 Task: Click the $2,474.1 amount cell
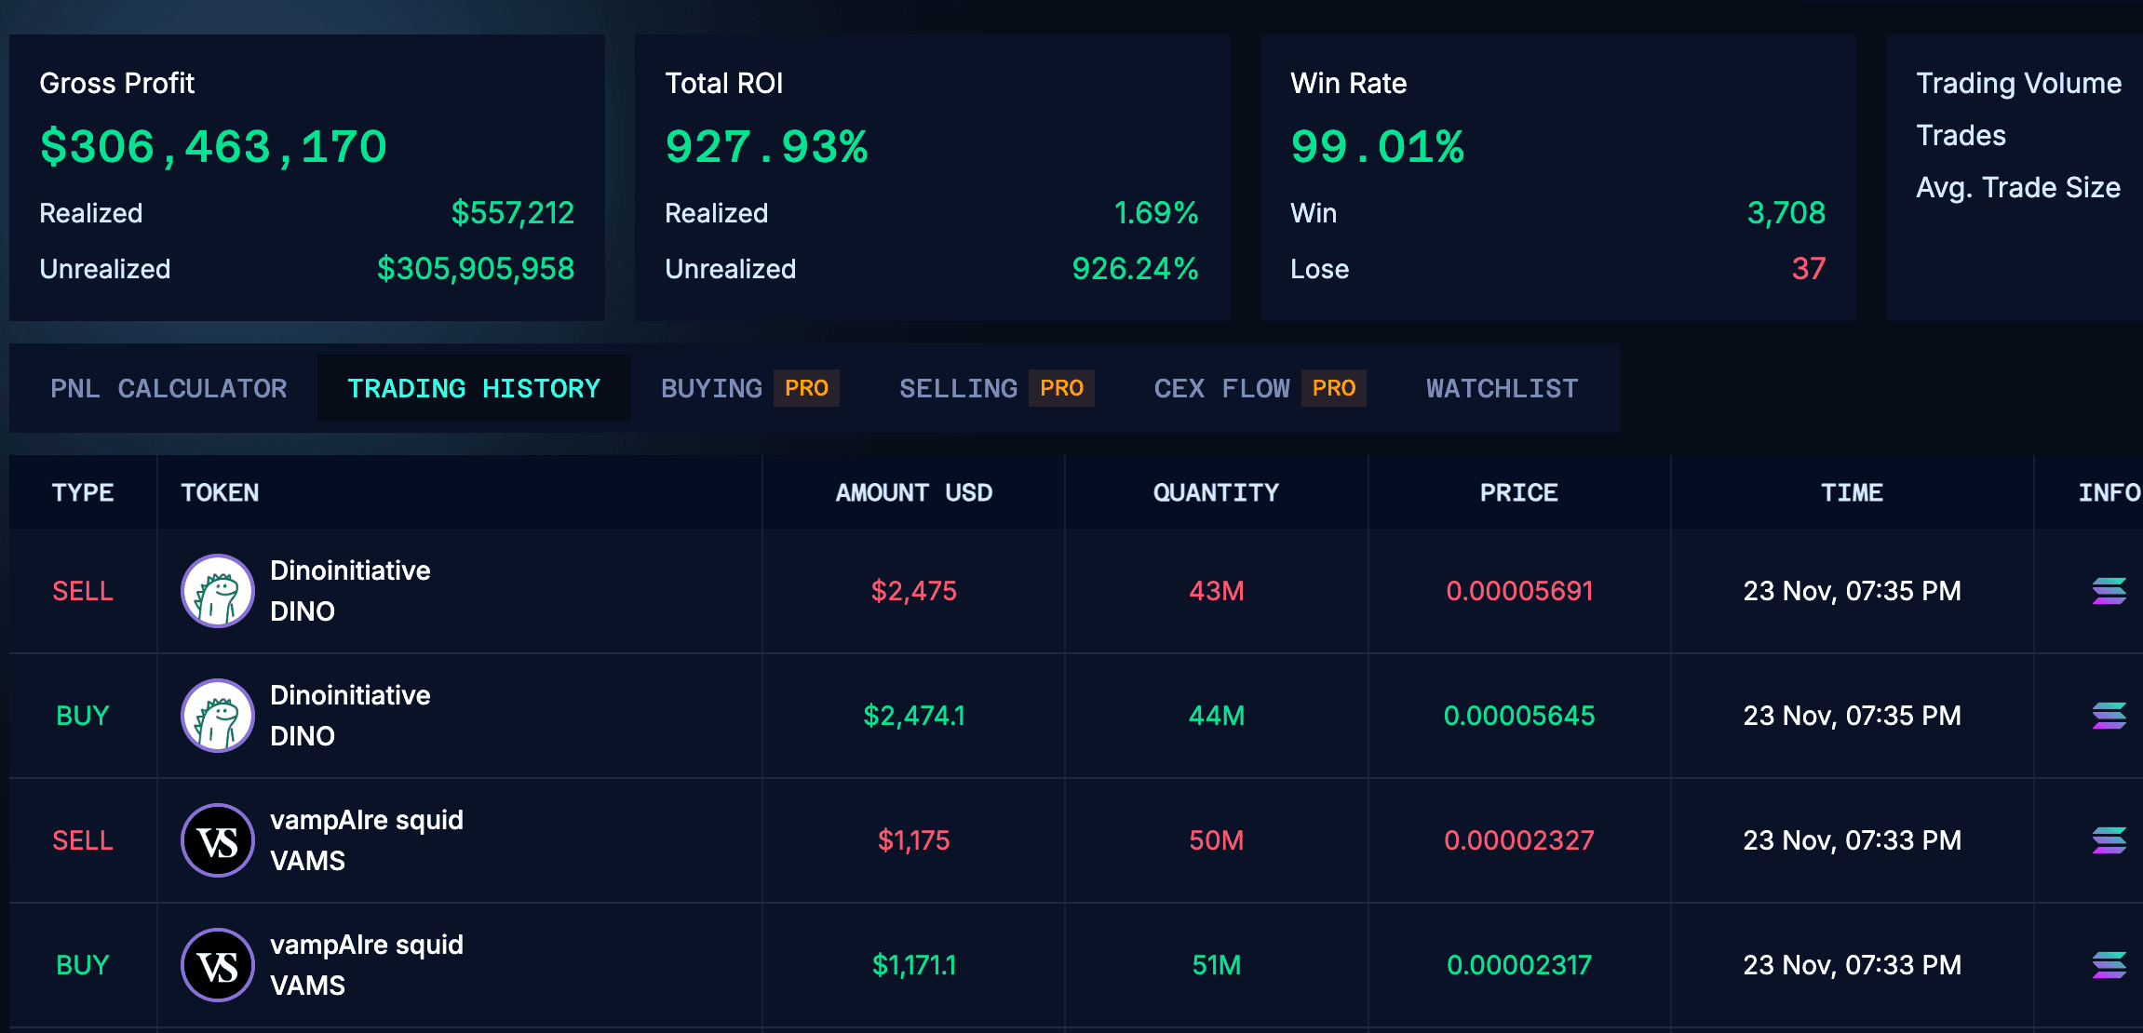[x=913, y=716]
